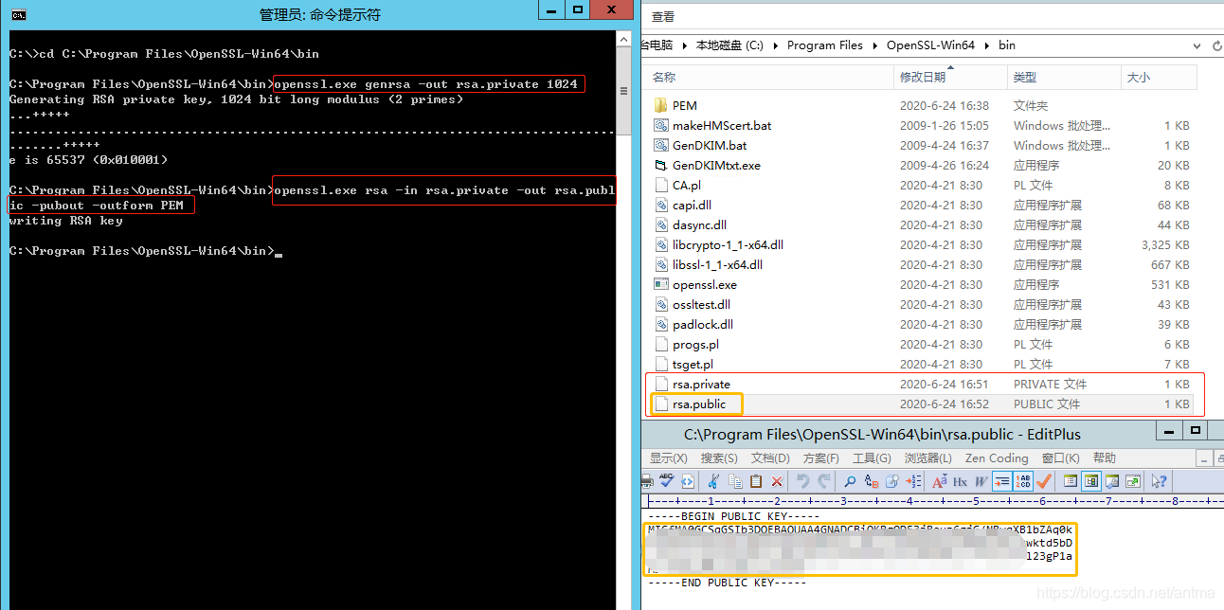Click the Program Files breadcrumb segment
Viewport: 1224px width, 610px height.
825,45
